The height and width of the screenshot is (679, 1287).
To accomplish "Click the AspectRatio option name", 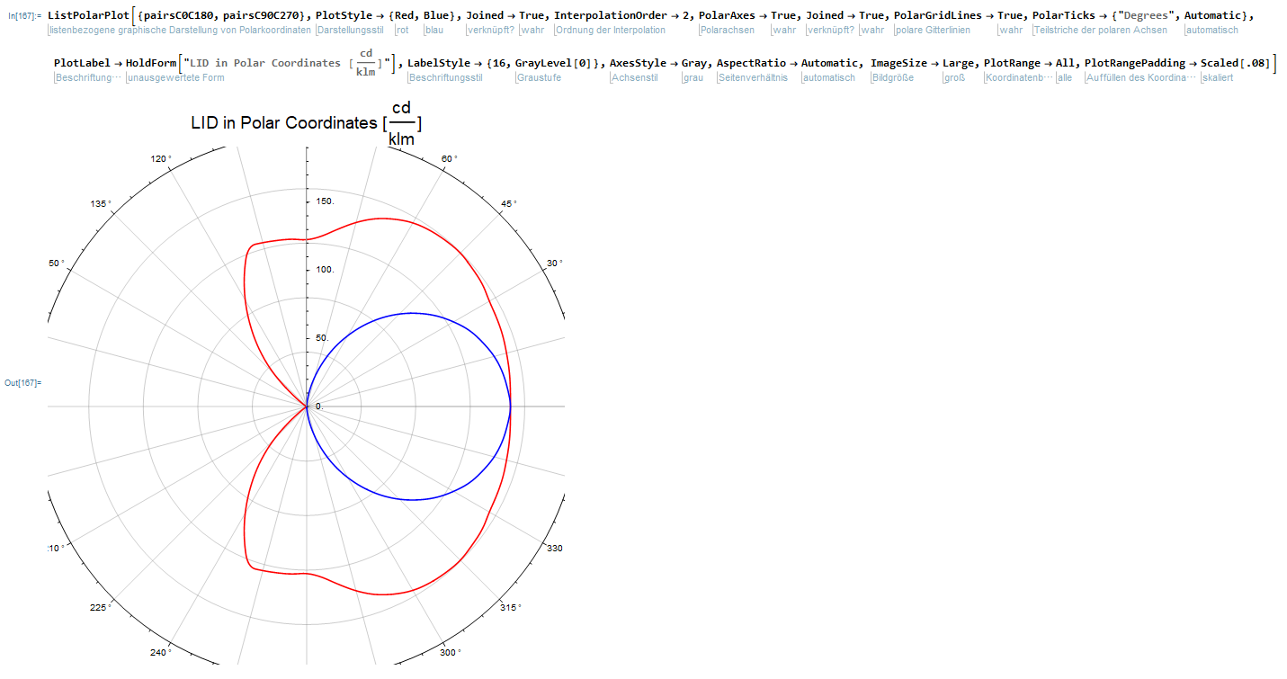I will 752,63.
